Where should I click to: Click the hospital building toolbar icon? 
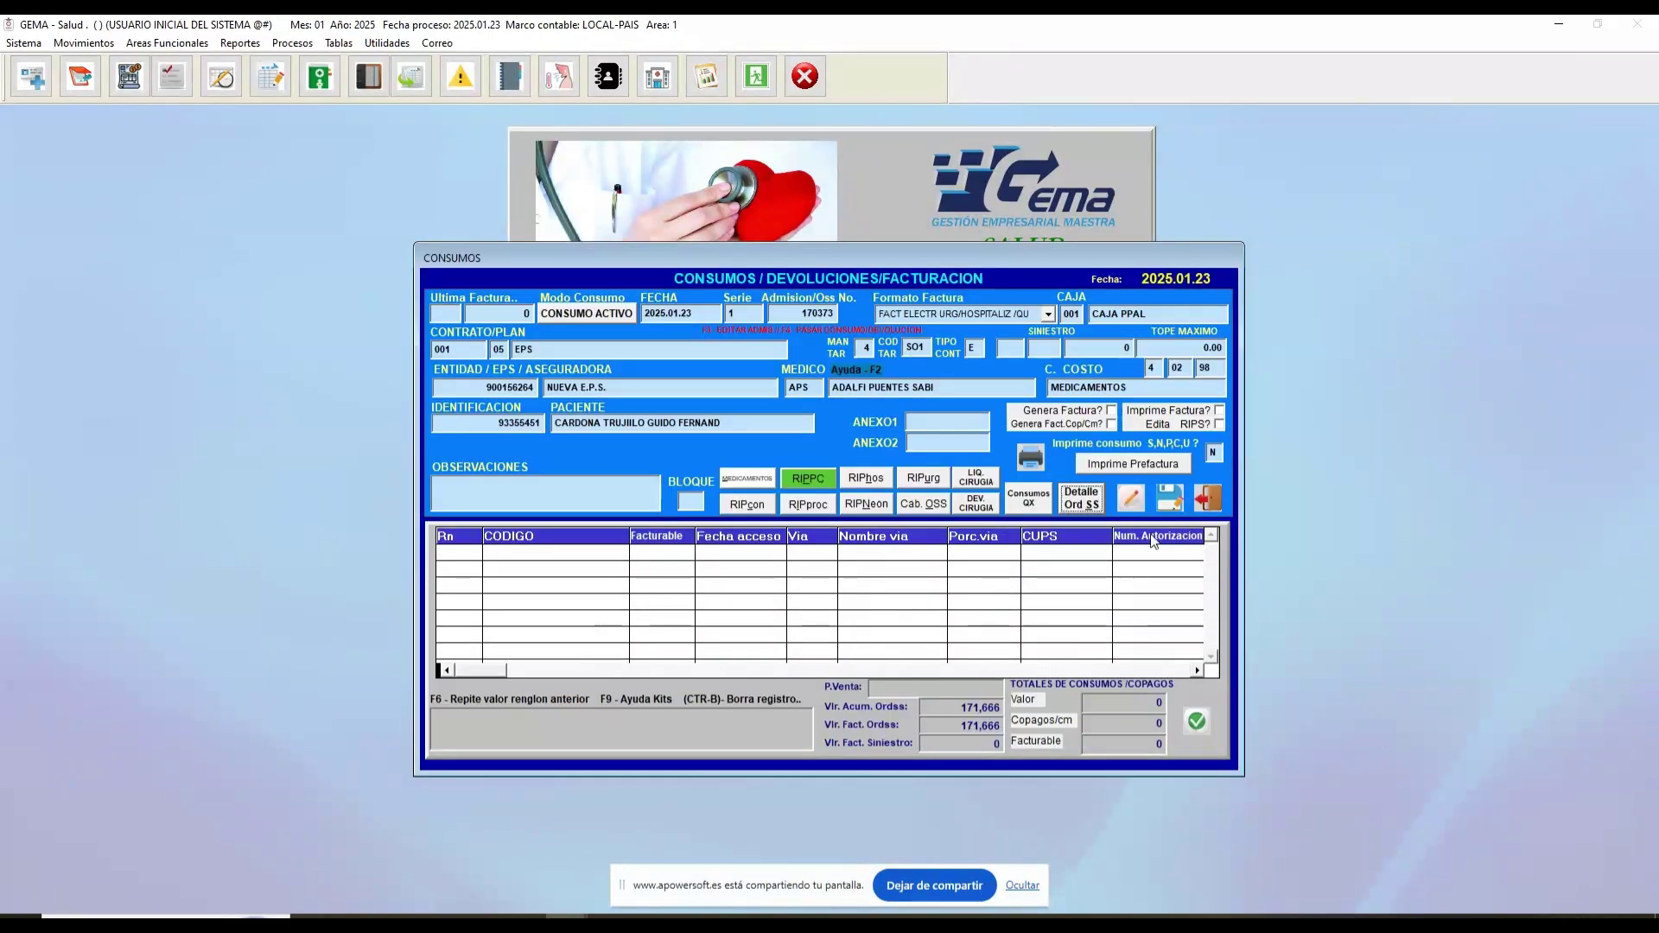point(658,77)
